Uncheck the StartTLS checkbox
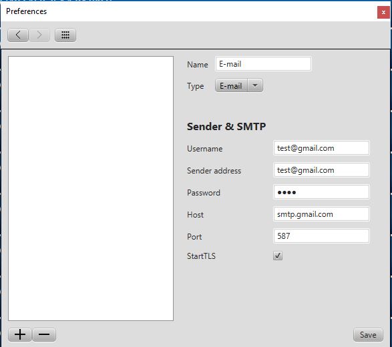Screen dimensions: 392x347 coord(278,256)
